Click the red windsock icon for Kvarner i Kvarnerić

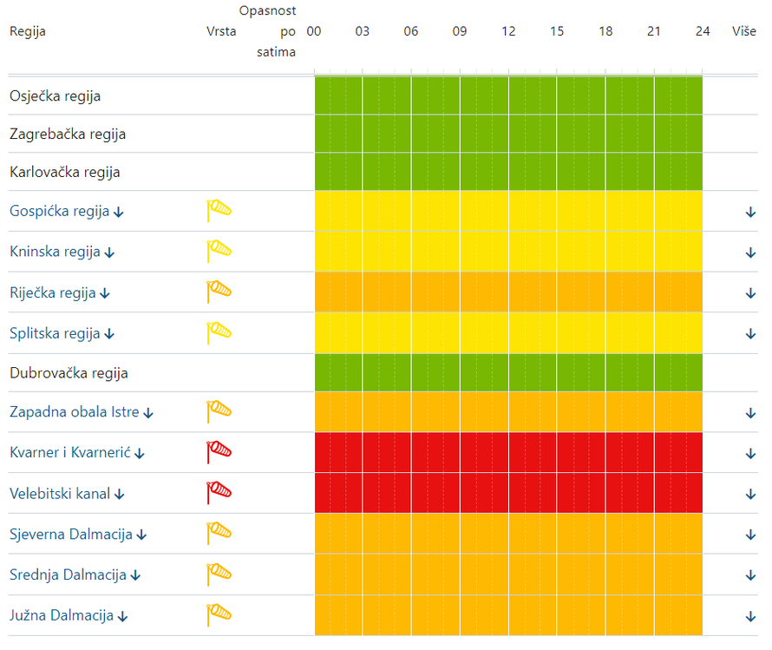coord(219,453)
